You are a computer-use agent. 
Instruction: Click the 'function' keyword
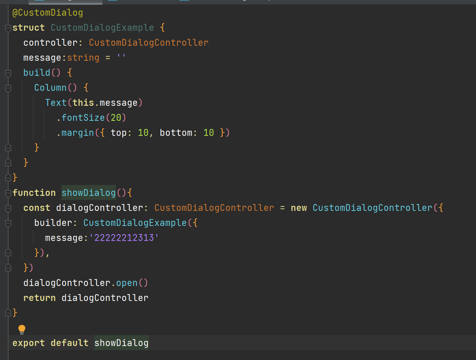tap(34, 193)
